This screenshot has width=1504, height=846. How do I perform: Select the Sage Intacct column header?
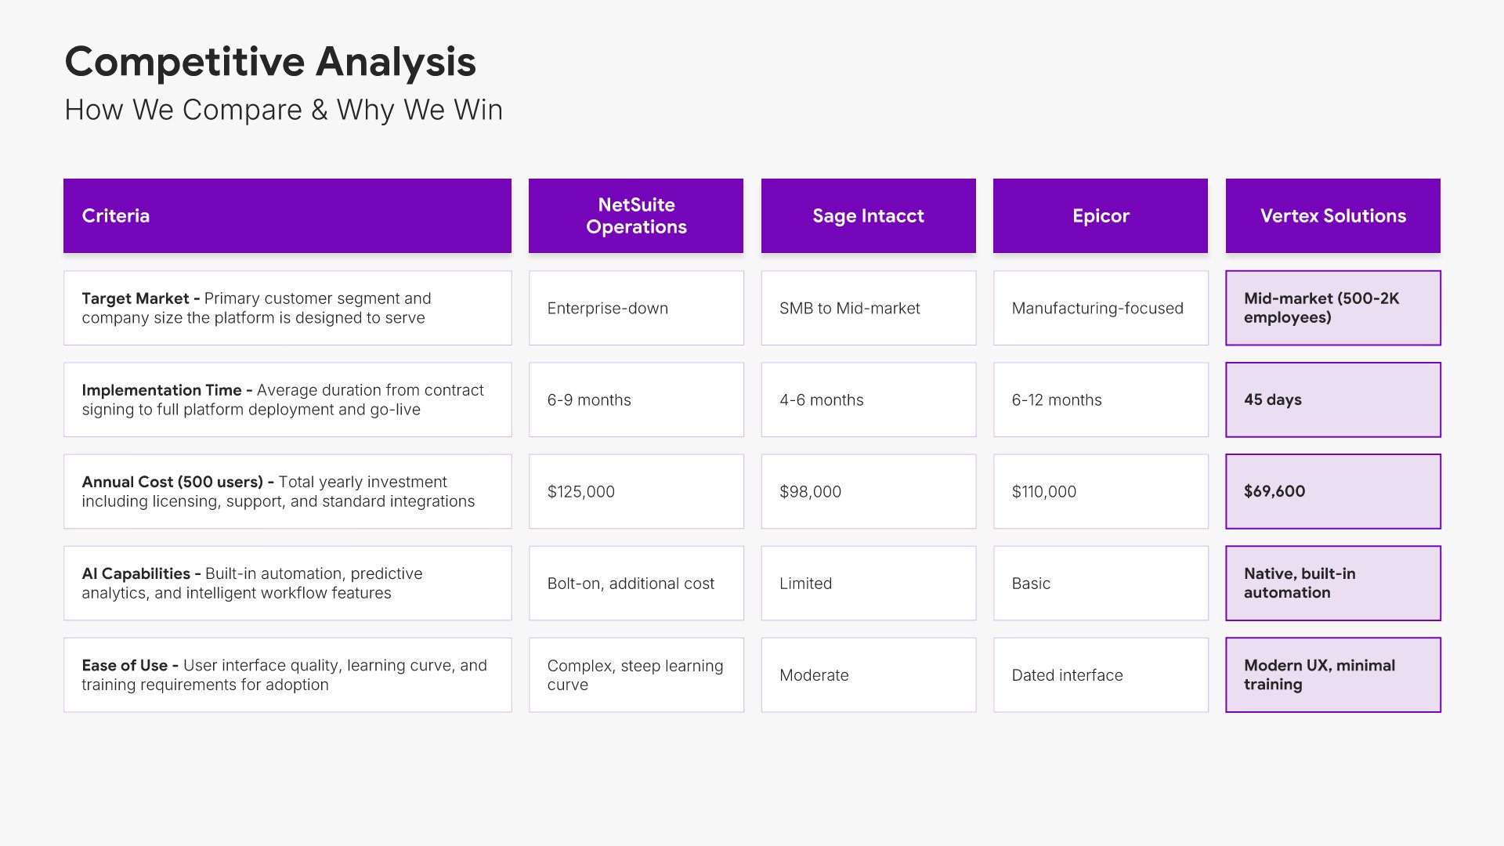pyautogui.click(x=868, y=215)
